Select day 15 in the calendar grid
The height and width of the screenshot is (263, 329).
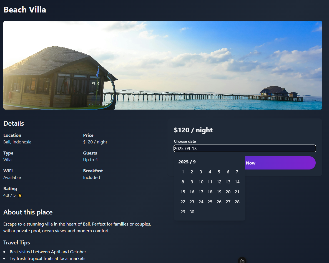(x=183, y=192)
